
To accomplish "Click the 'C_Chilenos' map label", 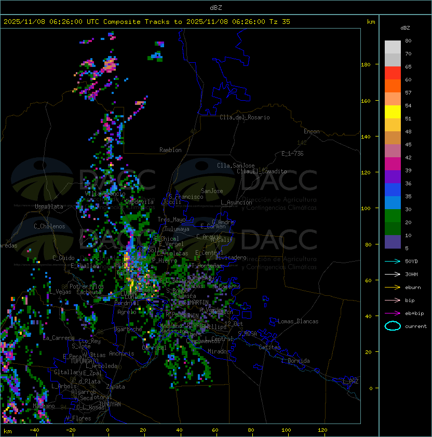I will point(49,226).
